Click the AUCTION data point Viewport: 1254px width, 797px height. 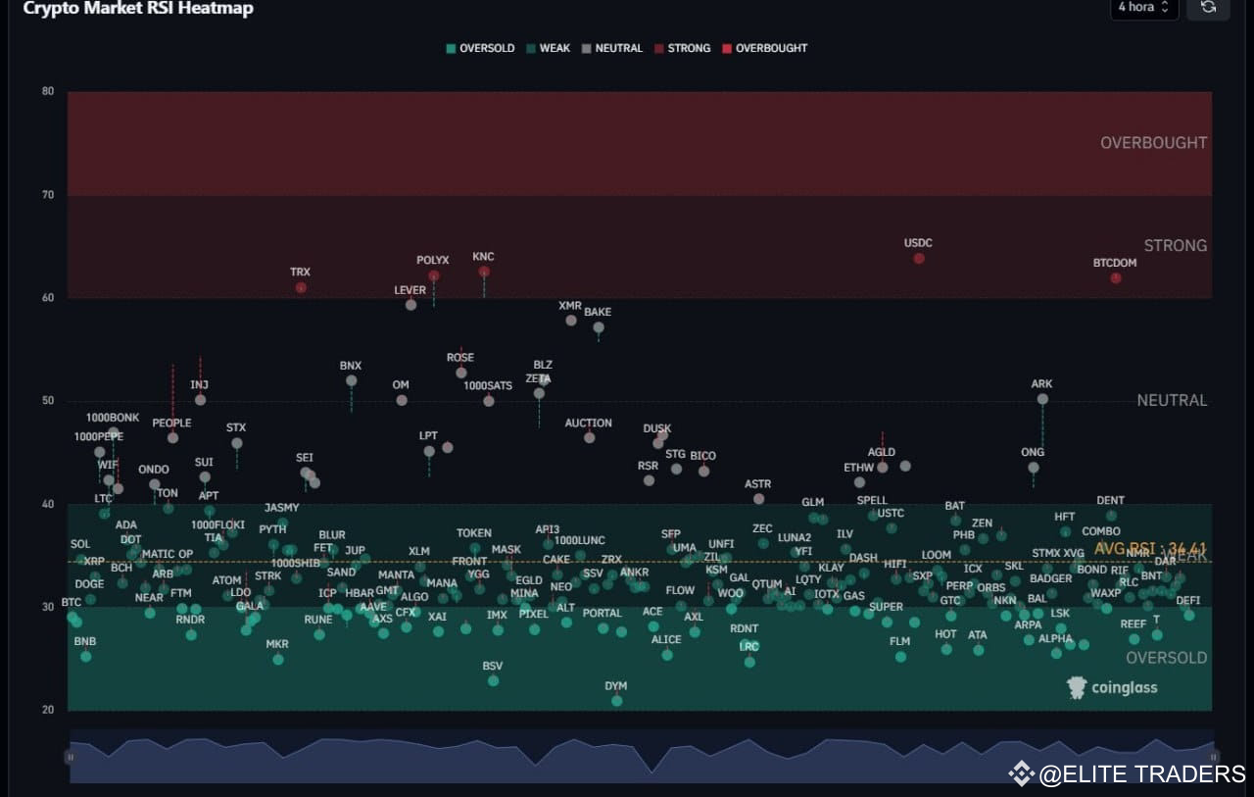point(590,437)
